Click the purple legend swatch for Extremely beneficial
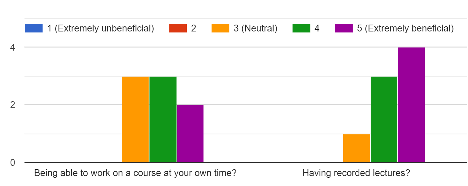 point(344,28)
